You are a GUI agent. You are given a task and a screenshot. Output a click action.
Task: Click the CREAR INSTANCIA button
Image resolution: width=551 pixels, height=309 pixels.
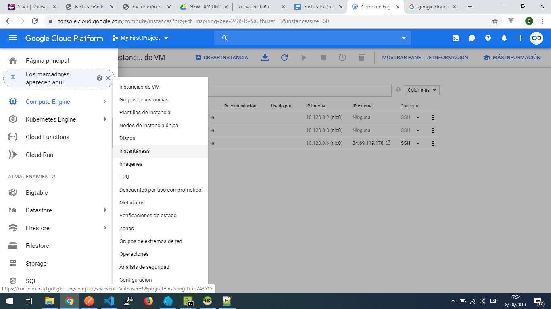pos(222,58)
